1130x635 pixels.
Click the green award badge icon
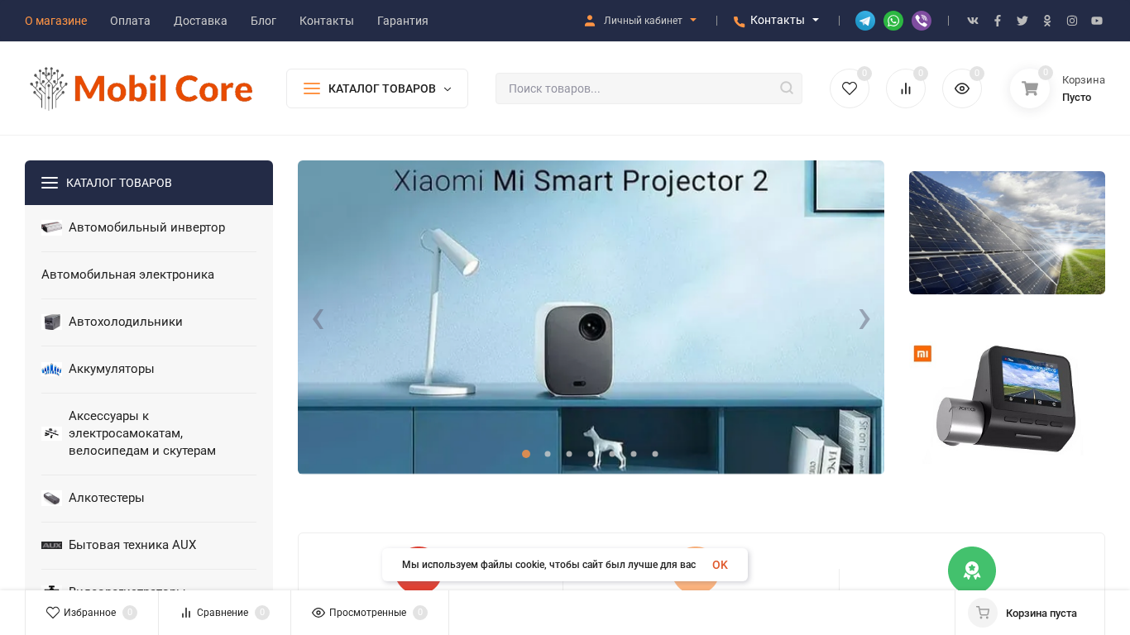(972, 571)
